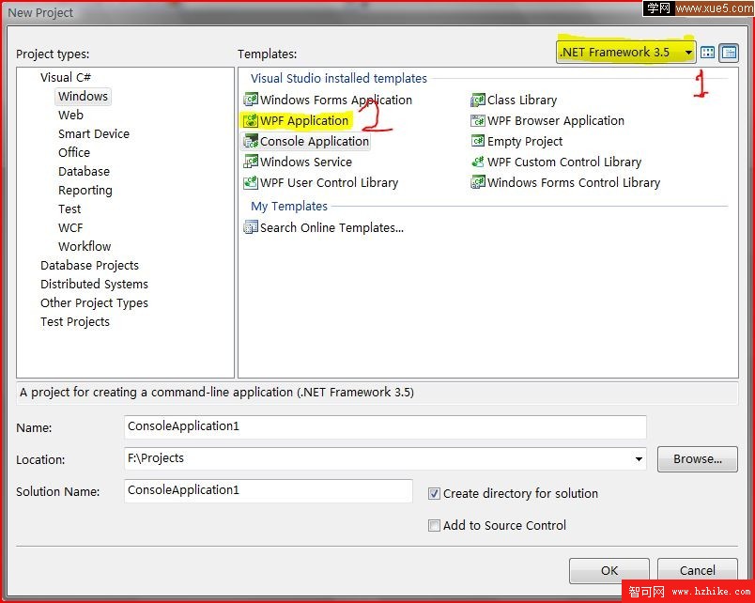Toggle Create directory for solution checkbox

[434, 494]
